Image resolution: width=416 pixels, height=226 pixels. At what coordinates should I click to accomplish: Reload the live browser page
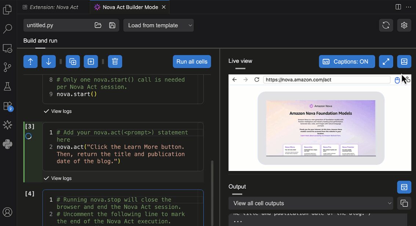coord(257,80)
